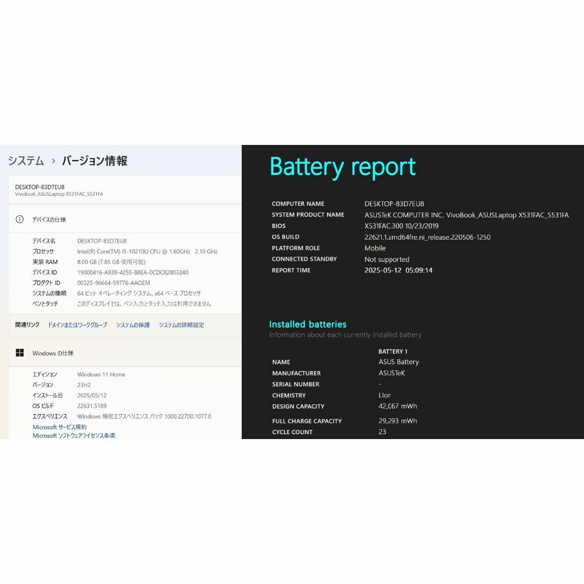
Task: Select the Mobile platform role value
Action: tap(375, 248)
